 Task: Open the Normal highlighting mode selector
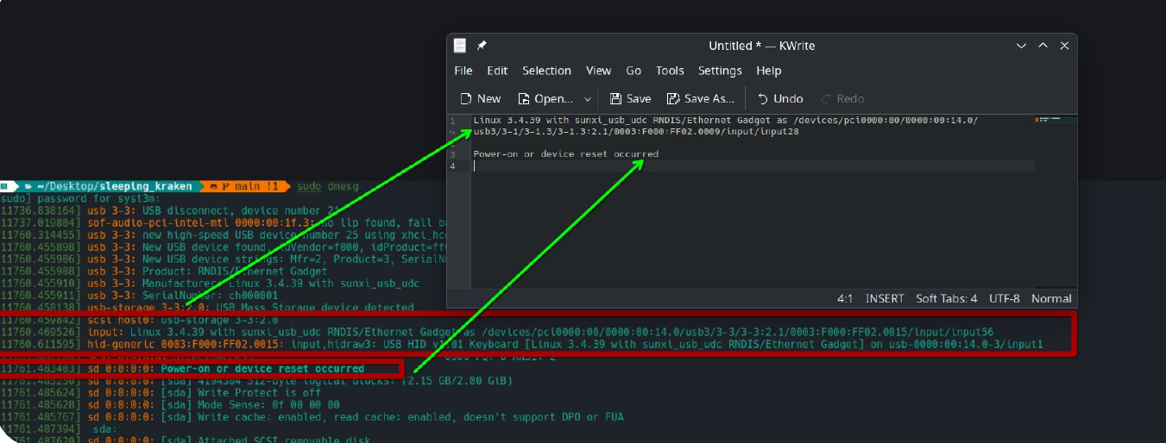[x=1051, y=298]
